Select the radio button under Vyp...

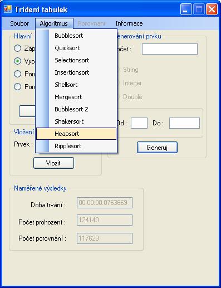coord(17,74)
